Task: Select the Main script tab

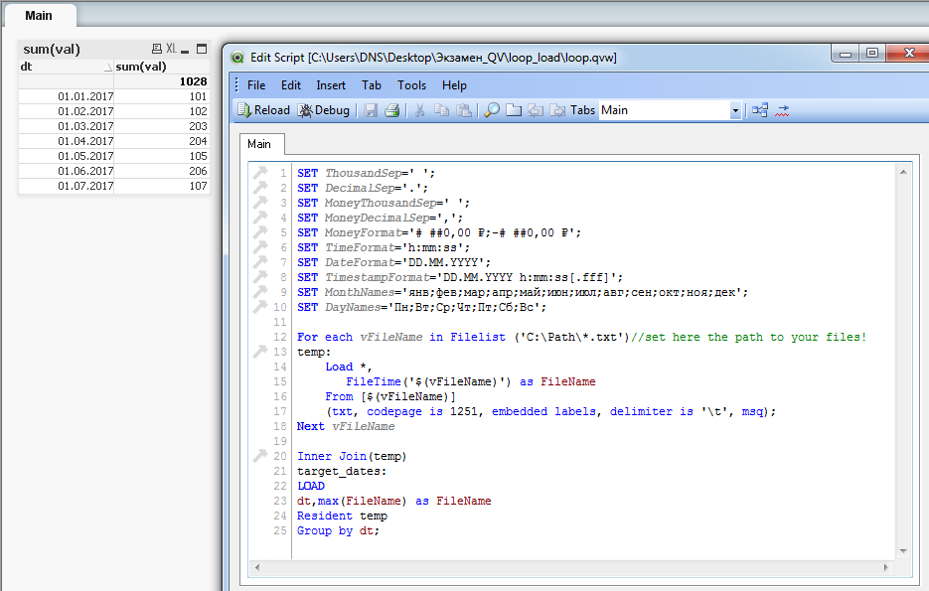Action: tap(259, 144)
